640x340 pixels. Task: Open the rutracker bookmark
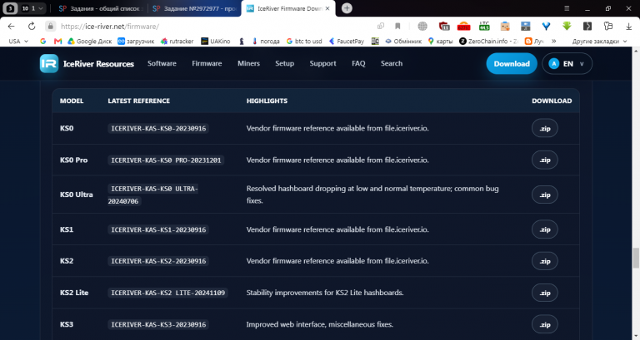(177, 41)
